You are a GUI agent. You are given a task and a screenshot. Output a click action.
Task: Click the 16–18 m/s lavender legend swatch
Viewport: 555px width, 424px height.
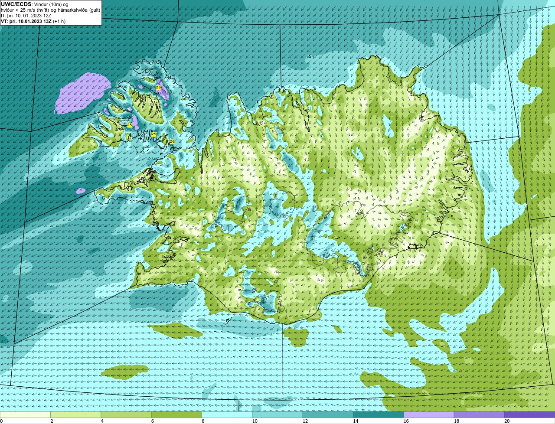[x=429, y=414]
